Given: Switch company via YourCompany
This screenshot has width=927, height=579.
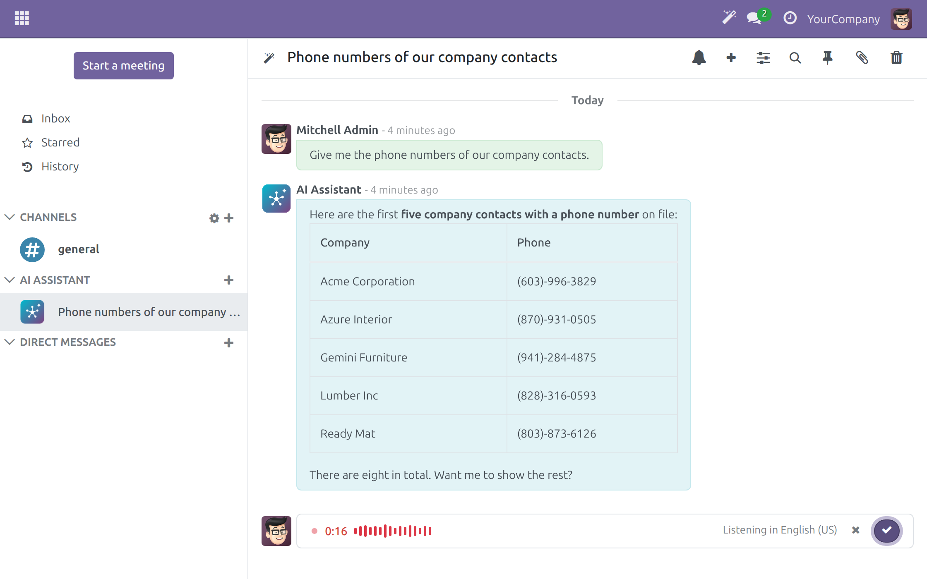Looking at the screenshot, I should [843, 19].
